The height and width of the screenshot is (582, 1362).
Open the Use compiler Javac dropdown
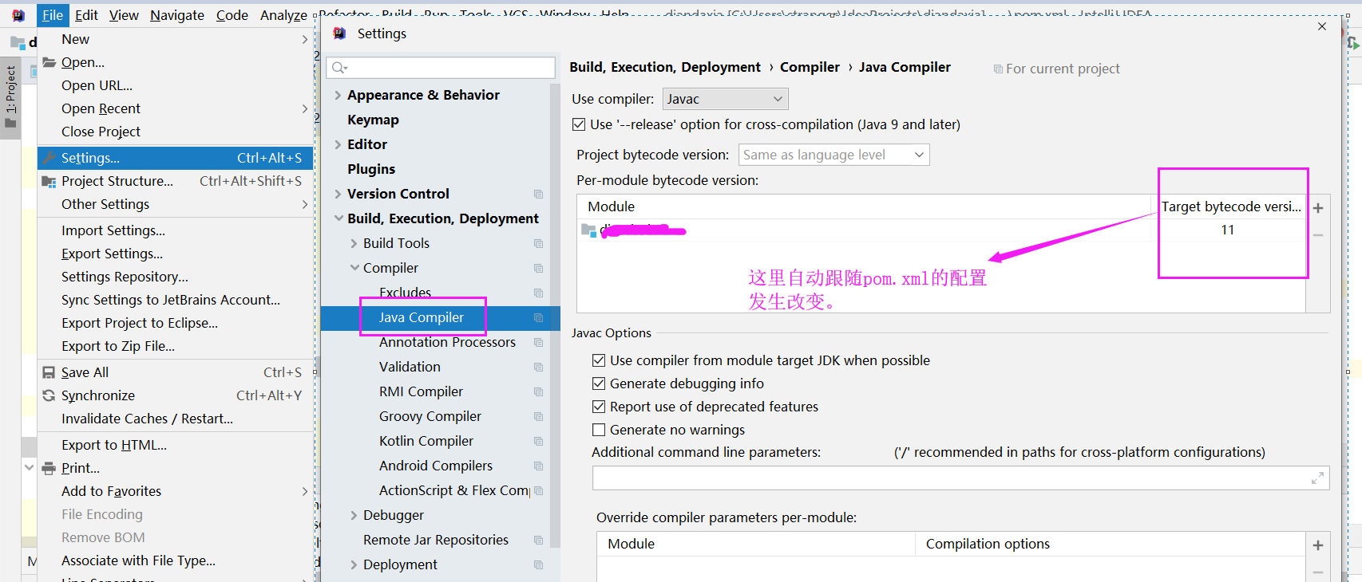[725, 99]
